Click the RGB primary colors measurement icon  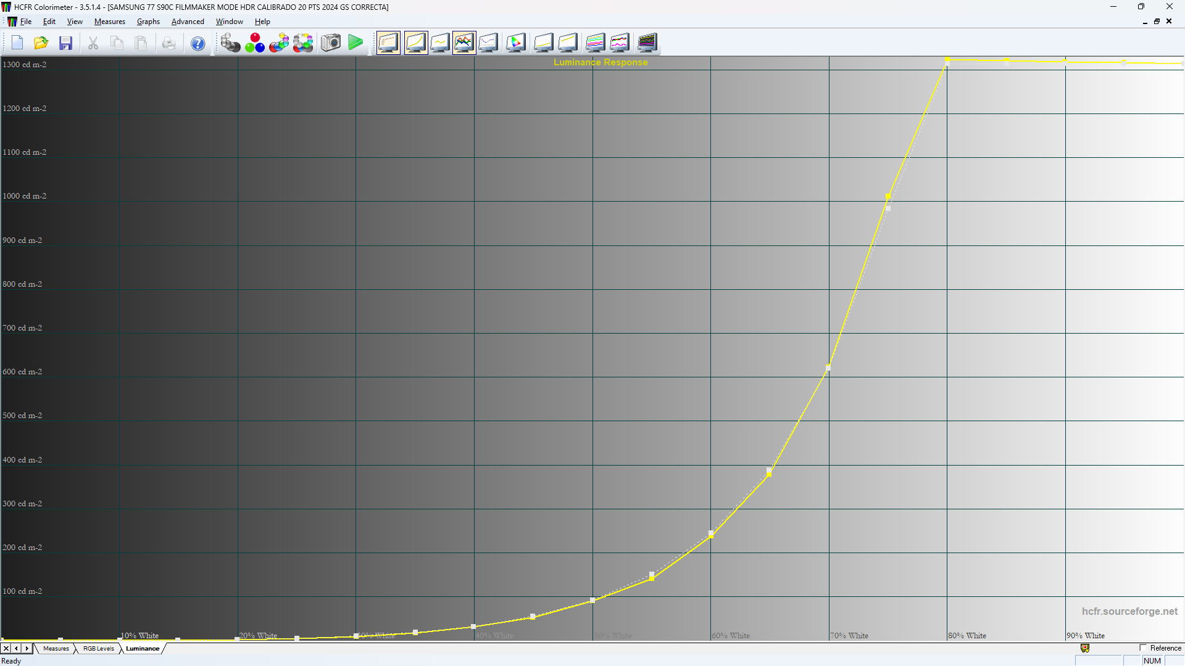255,43
